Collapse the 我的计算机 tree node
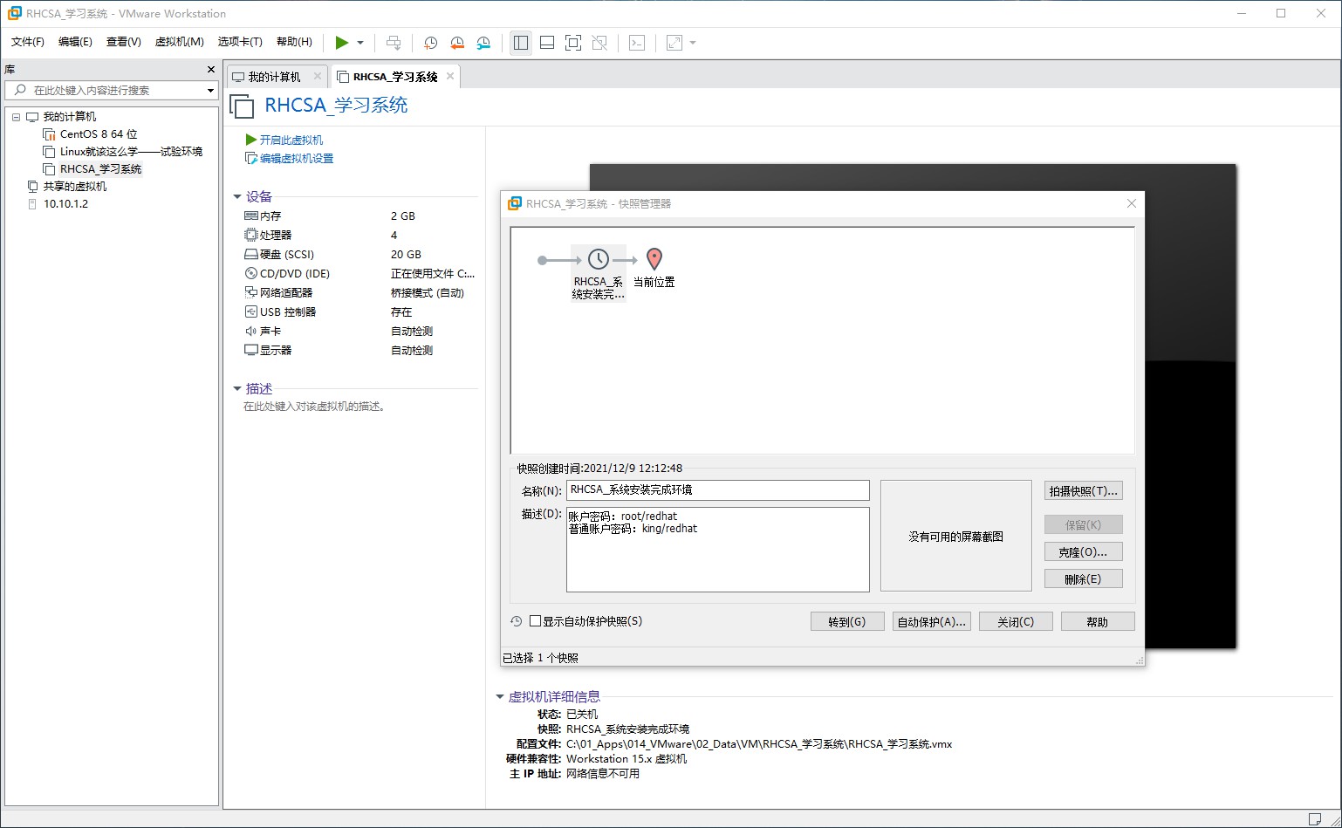This screenshot has height=828, width=1342. click(16, 117)
